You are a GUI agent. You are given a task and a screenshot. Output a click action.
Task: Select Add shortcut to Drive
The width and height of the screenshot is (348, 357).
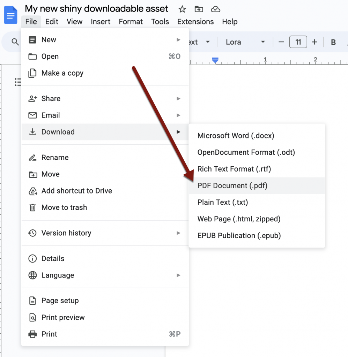click(105, 191)
